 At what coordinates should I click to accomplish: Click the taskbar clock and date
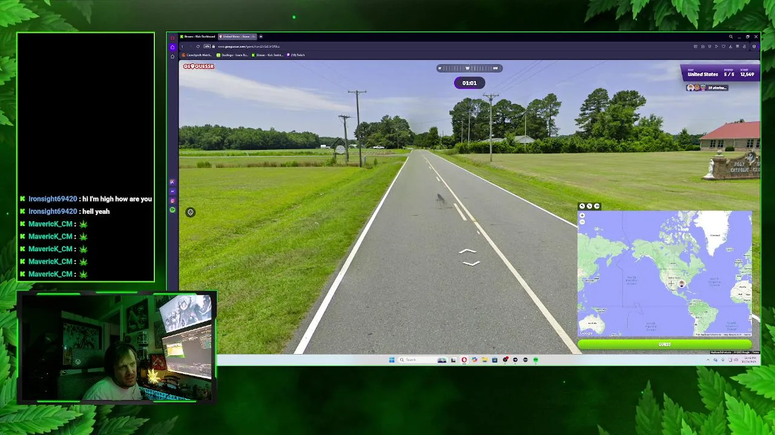(750, 359)
